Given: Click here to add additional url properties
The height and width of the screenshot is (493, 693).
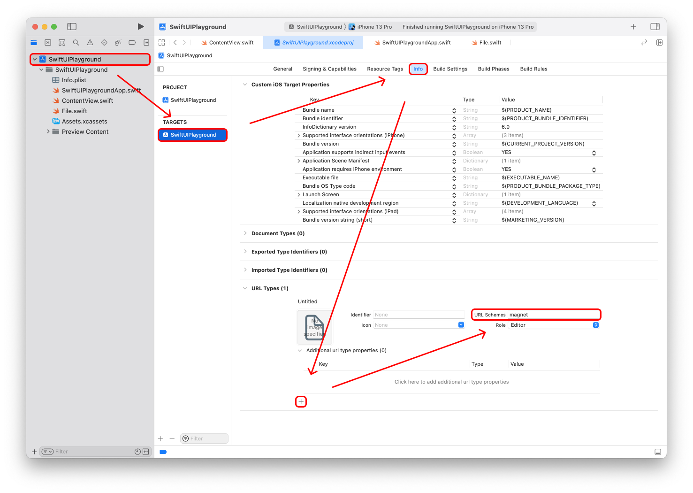Looking at the screenshot, I should 451,382.
